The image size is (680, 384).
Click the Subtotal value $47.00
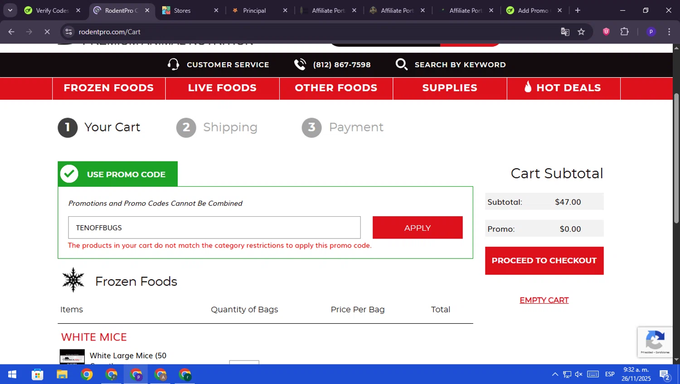568,202
